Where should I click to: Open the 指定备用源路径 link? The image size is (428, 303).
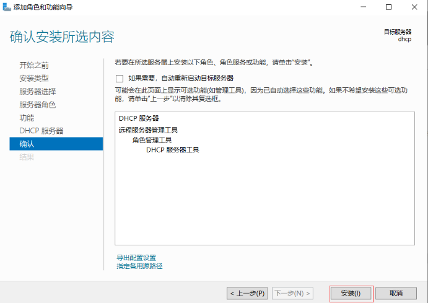click(x=139, y=266)
